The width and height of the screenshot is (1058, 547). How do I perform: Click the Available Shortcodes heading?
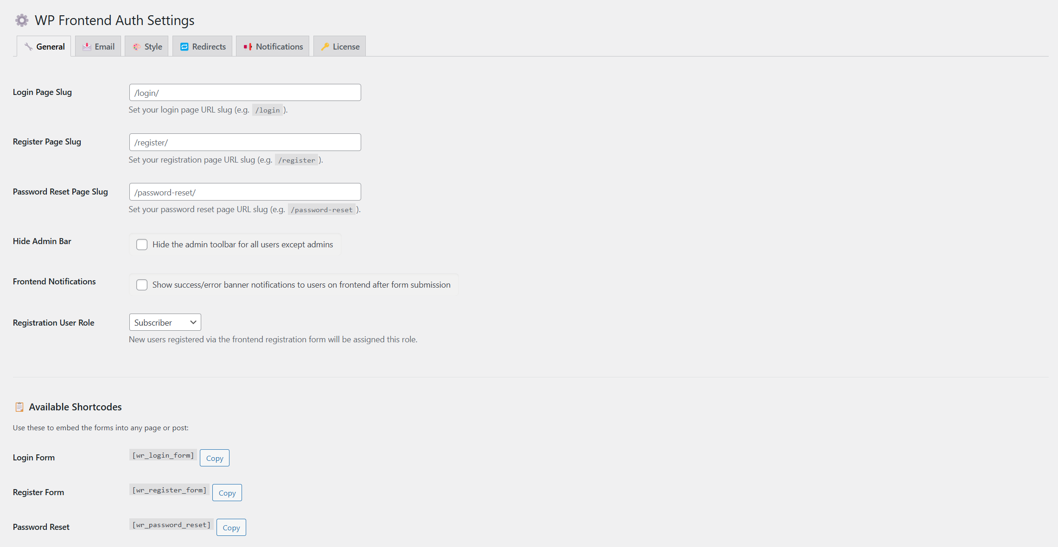click(x=75, y=407)
